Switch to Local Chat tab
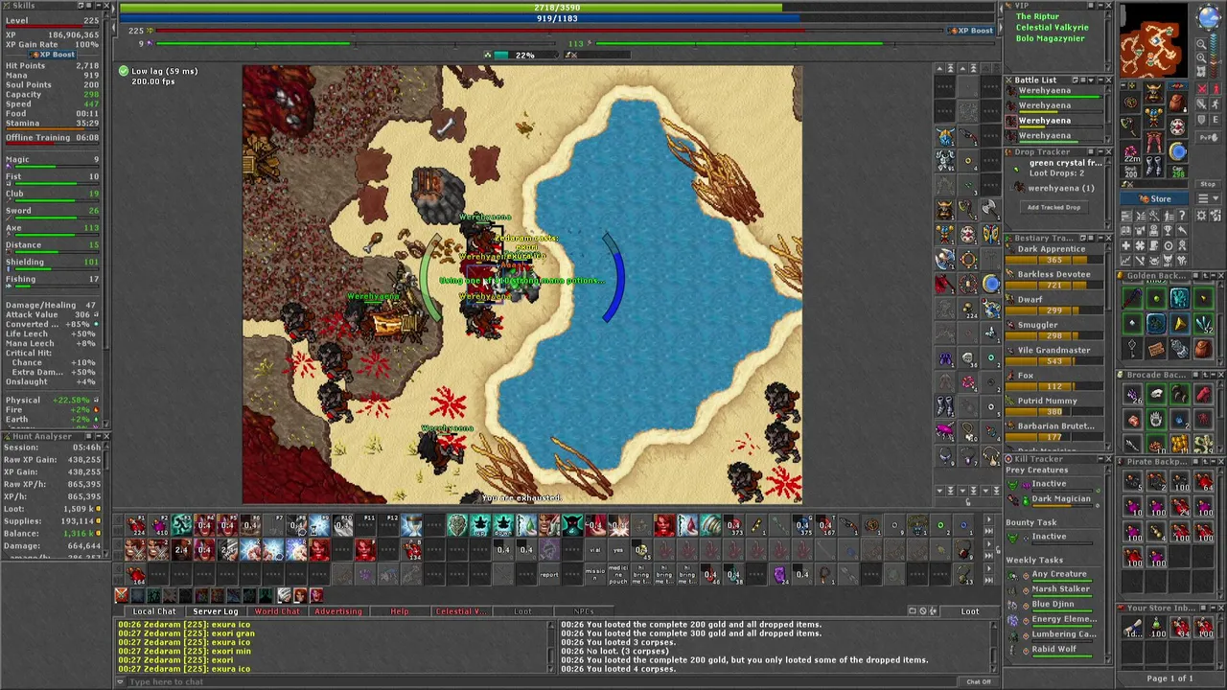 (153, 611)
